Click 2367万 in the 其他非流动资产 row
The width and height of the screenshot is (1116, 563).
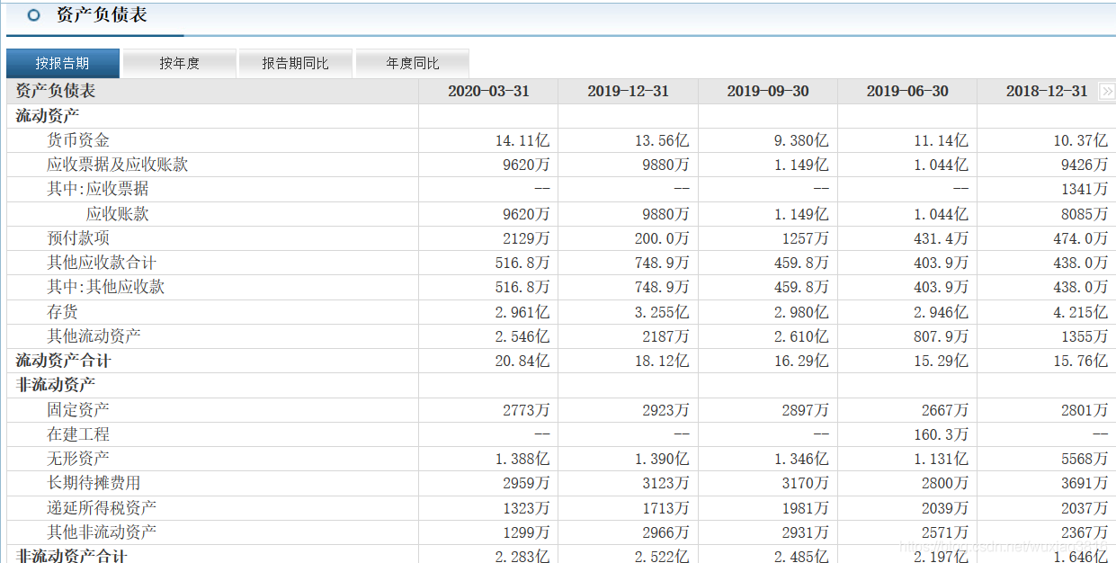(x=1085, y=533)
